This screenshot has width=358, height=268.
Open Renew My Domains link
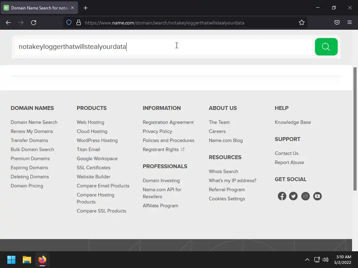[x=32, y=131]
